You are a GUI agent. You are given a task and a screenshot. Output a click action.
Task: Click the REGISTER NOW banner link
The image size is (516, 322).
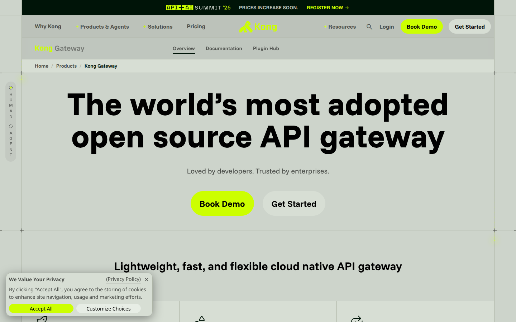(328, 8)
